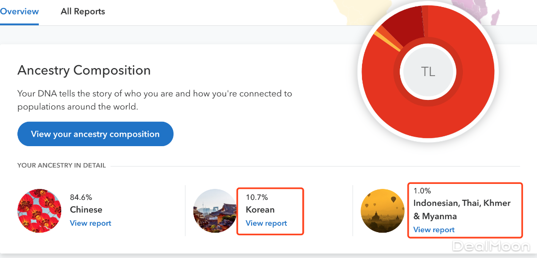
Task: Click the TL initials circle in the chart
Action: 428,72
